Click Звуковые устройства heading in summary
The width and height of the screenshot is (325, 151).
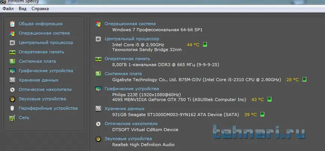[128, 139]
